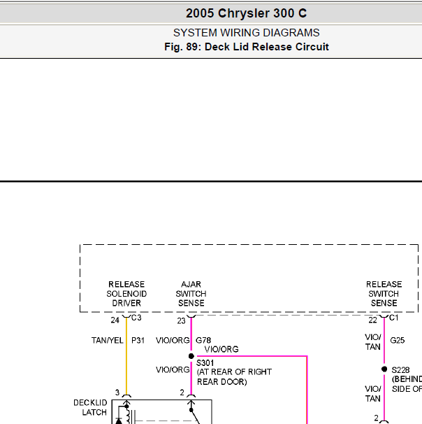Image resolution: width=422 pixels, height=424 pixels.
Task: Click "Fig. 89: Deck Lid Release Circuit" caption
Action: pyautogui.click(x=246, y=47)
